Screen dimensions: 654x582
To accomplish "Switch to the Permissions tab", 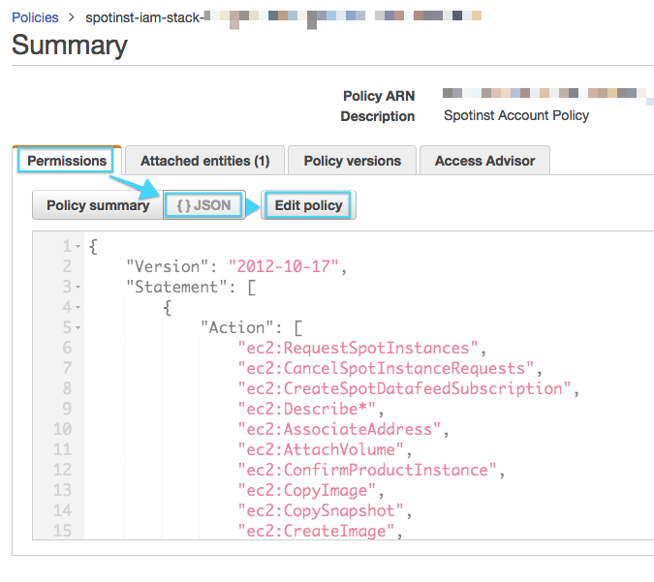I will coord(67,161).
